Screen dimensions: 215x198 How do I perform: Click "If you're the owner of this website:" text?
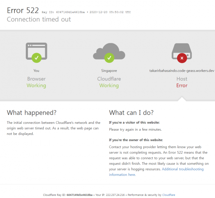pyautogui.click(x=136, y=140)
